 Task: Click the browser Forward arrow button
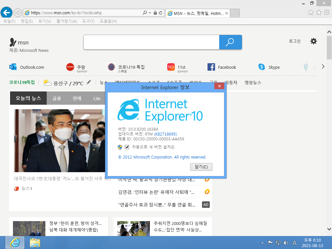18,13
